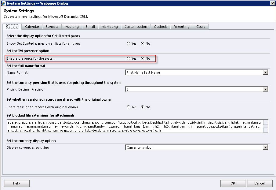The image size is (276, 190).
Task: Expand the Name Format dropdown
Action: (265, 73)
